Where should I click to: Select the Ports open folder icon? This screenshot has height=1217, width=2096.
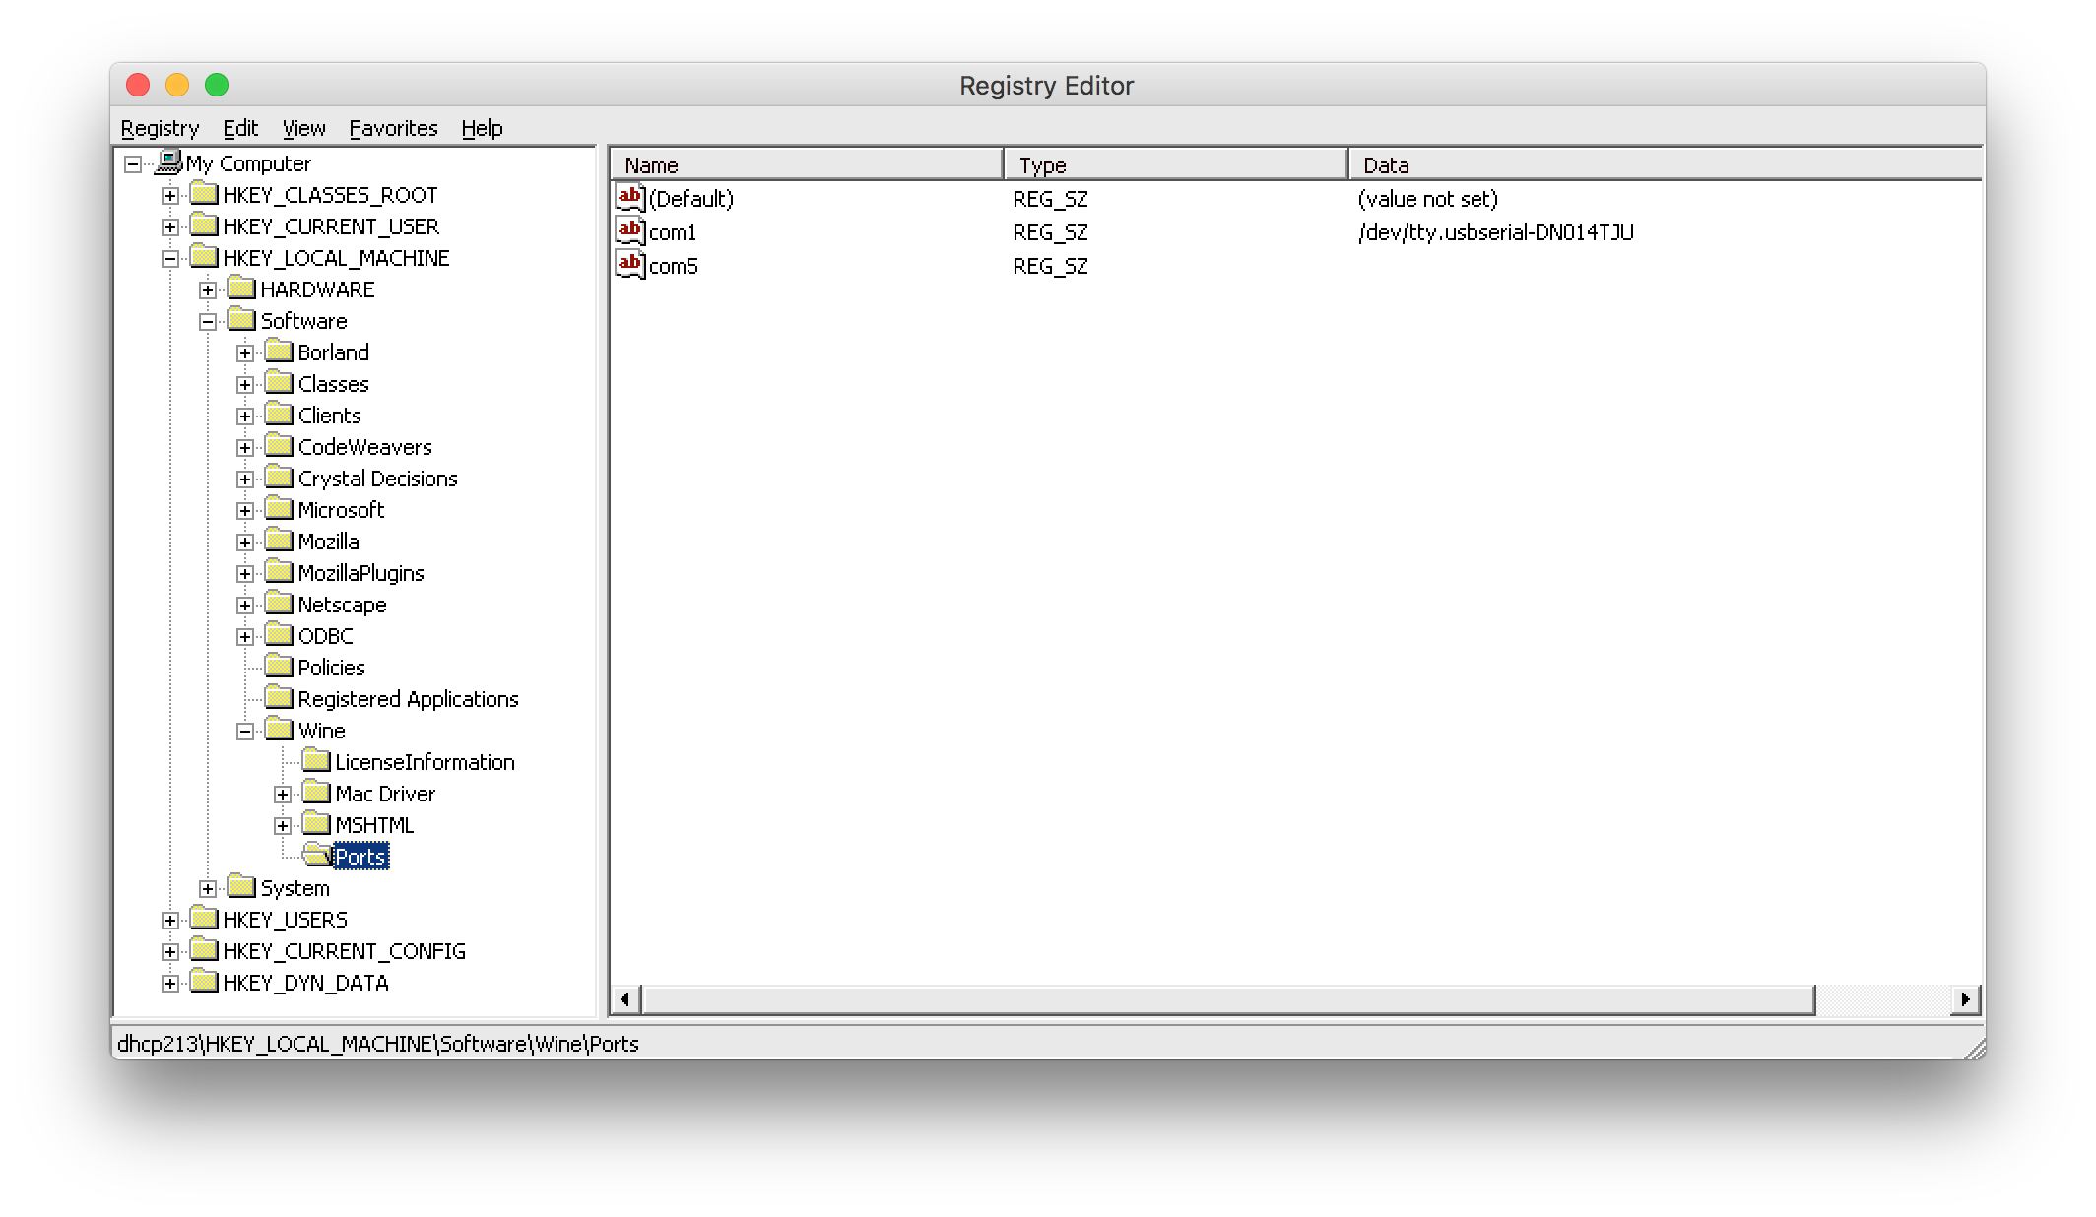316,855
